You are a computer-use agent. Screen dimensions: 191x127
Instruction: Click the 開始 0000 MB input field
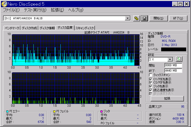tap(173, 65)
